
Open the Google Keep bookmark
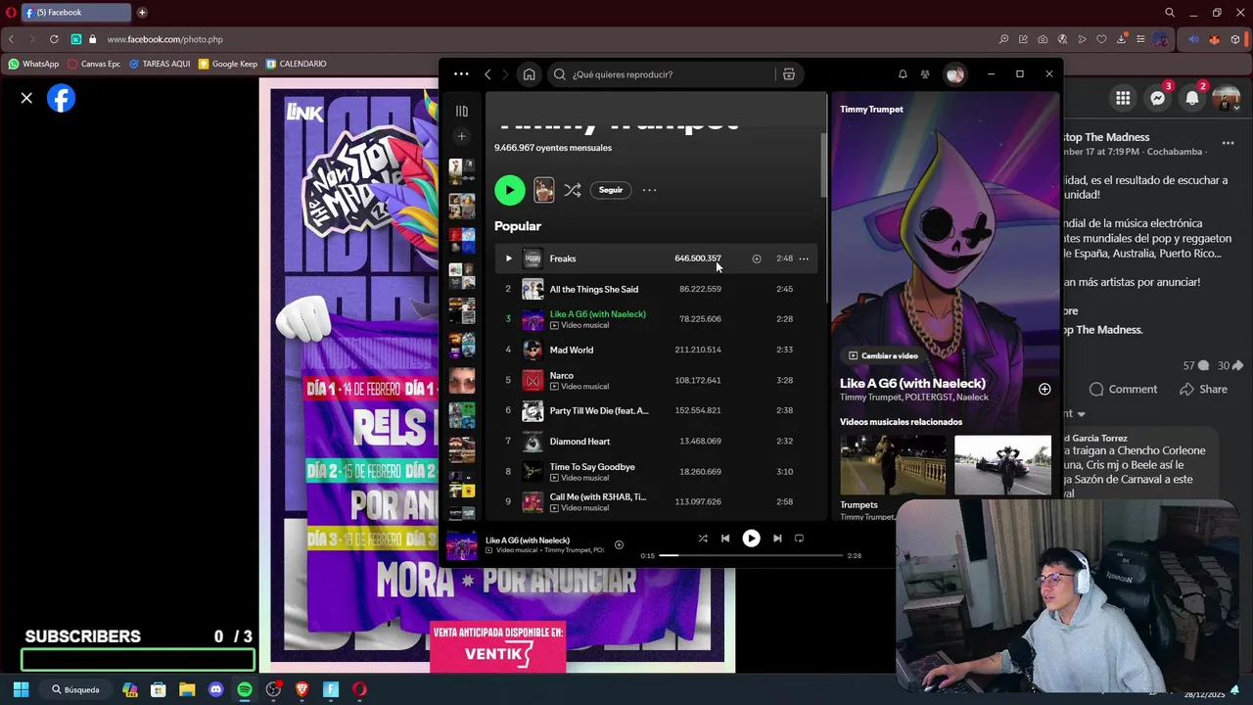(x=228, y=64)
